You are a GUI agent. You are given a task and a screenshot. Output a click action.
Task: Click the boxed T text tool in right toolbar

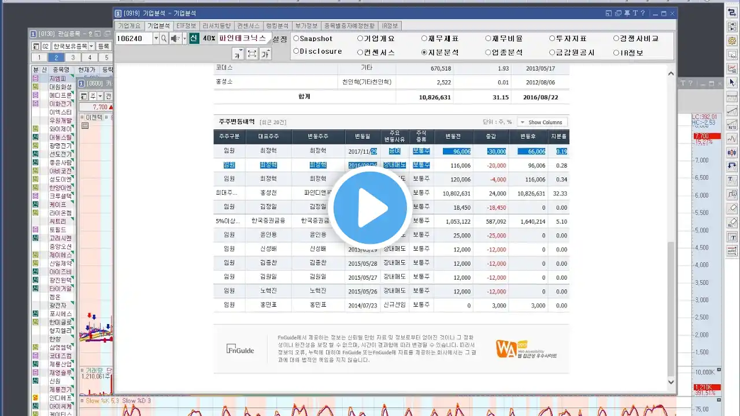[732, 237]
